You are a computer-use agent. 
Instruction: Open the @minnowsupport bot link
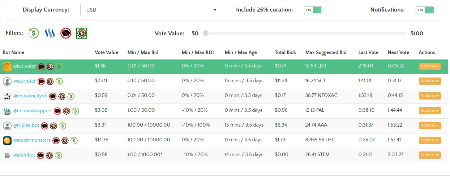coord(33,111)
